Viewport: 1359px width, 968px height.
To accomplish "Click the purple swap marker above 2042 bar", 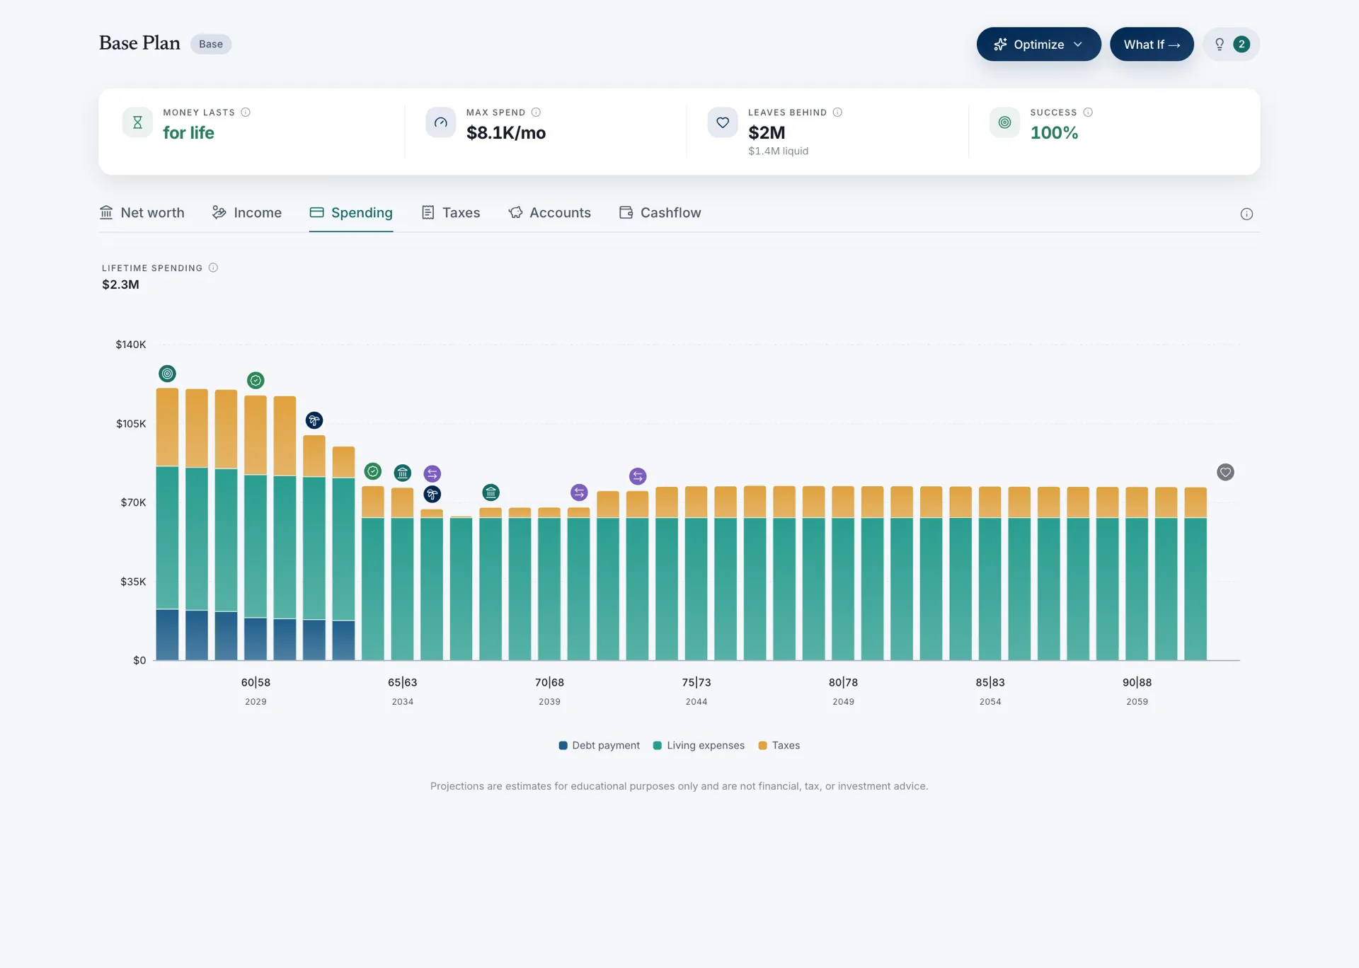I will (x=638, y=476).
